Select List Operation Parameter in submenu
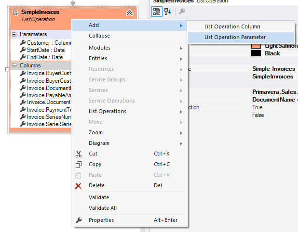This screenshot has width=298, height=232. 241,37
